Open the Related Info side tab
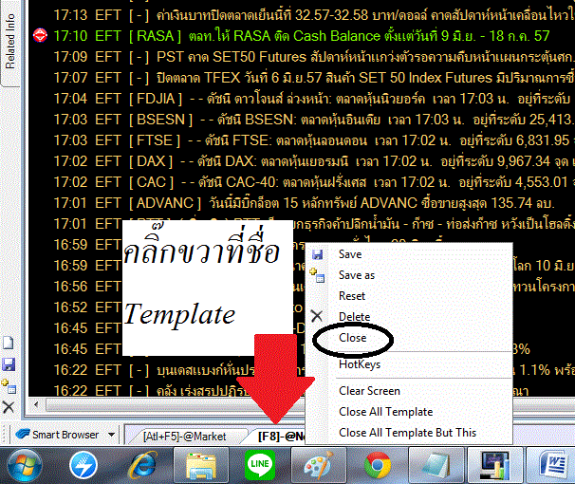Viewport: 575px width, 484px height. [x=10, y=43]
